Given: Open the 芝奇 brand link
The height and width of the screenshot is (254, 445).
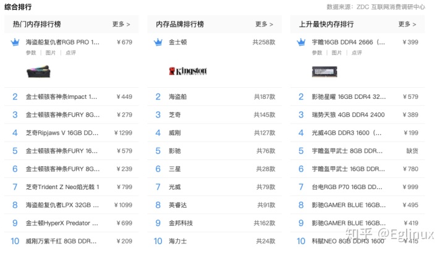Looking at the screenshot, I should pyautogui.click(x=174, y=115).
